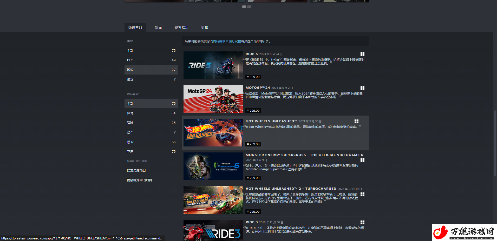Viewport: 497px width, 241px height.
Task: Switch to 新品 tab
Action: [158, 28]
